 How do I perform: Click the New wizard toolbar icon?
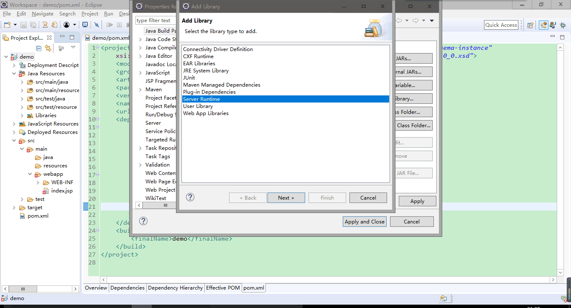click(x=7, y=25)
